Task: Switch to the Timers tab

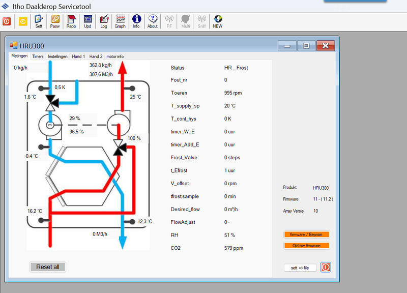Action: 38,56
